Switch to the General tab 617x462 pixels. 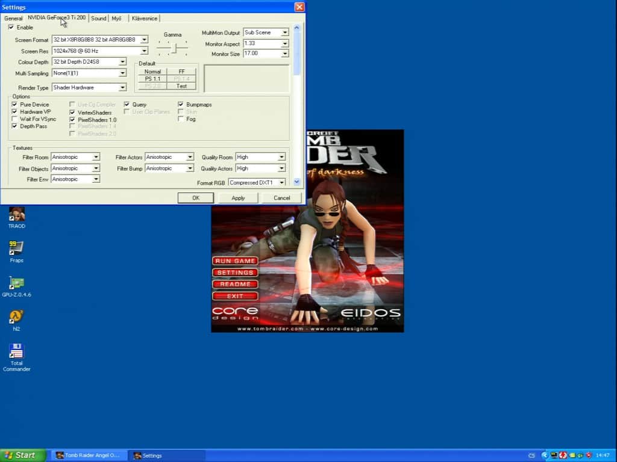[13, 19]
